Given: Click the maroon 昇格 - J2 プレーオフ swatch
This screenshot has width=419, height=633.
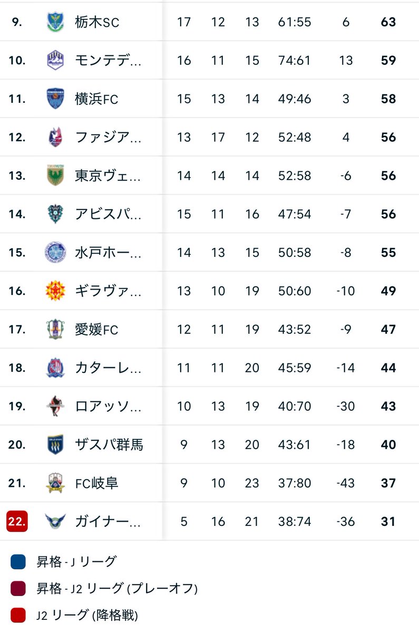Looking at the screenshot, I should (x=18, y=588).
